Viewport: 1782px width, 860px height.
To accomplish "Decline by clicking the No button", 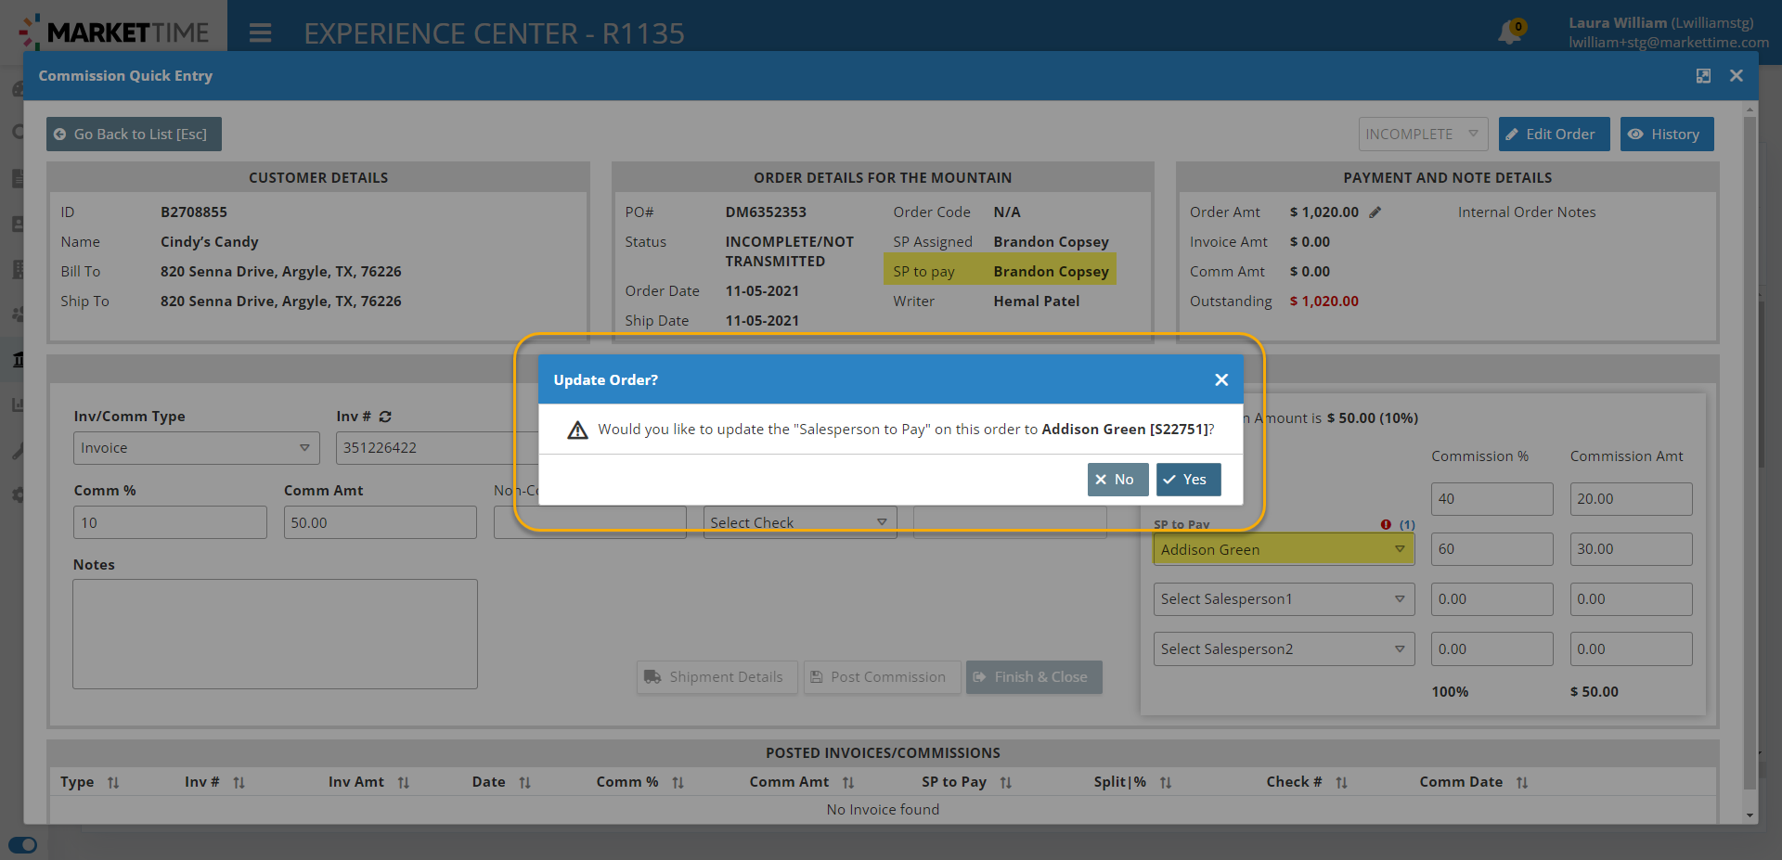I will point(1117,480).
